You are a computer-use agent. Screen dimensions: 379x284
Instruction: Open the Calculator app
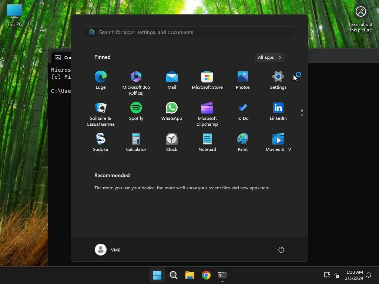pyautogui.click(x=136, y=142)
